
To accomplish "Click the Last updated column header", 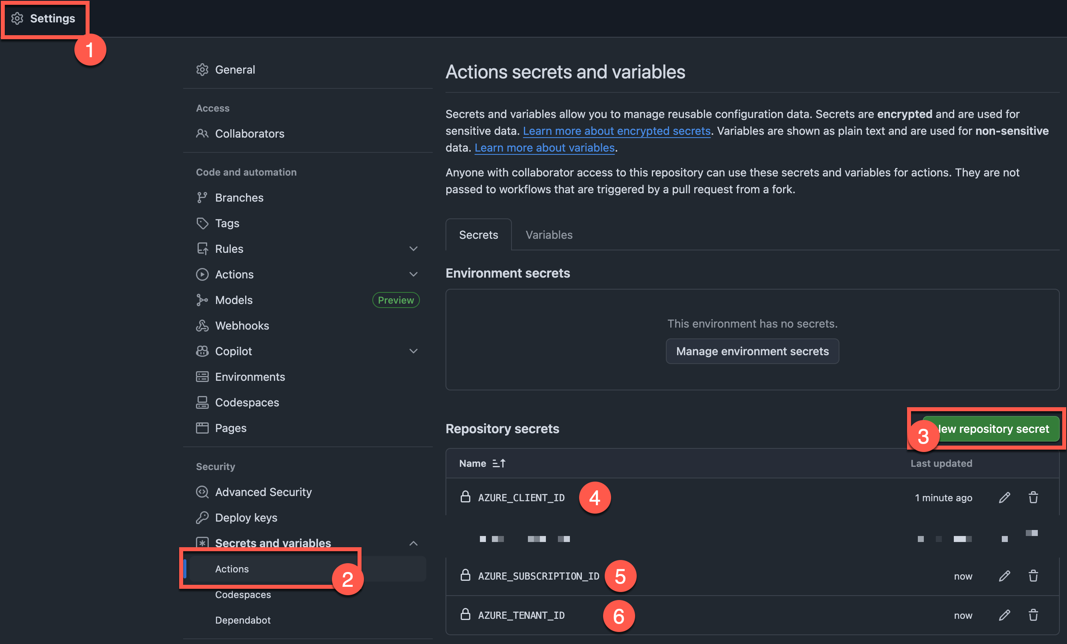I will 941,464.
